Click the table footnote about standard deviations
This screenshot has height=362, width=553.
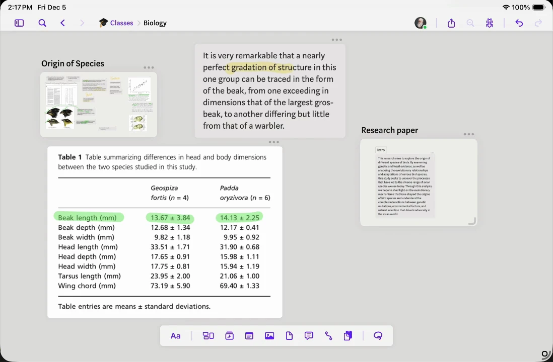(134, 306)
